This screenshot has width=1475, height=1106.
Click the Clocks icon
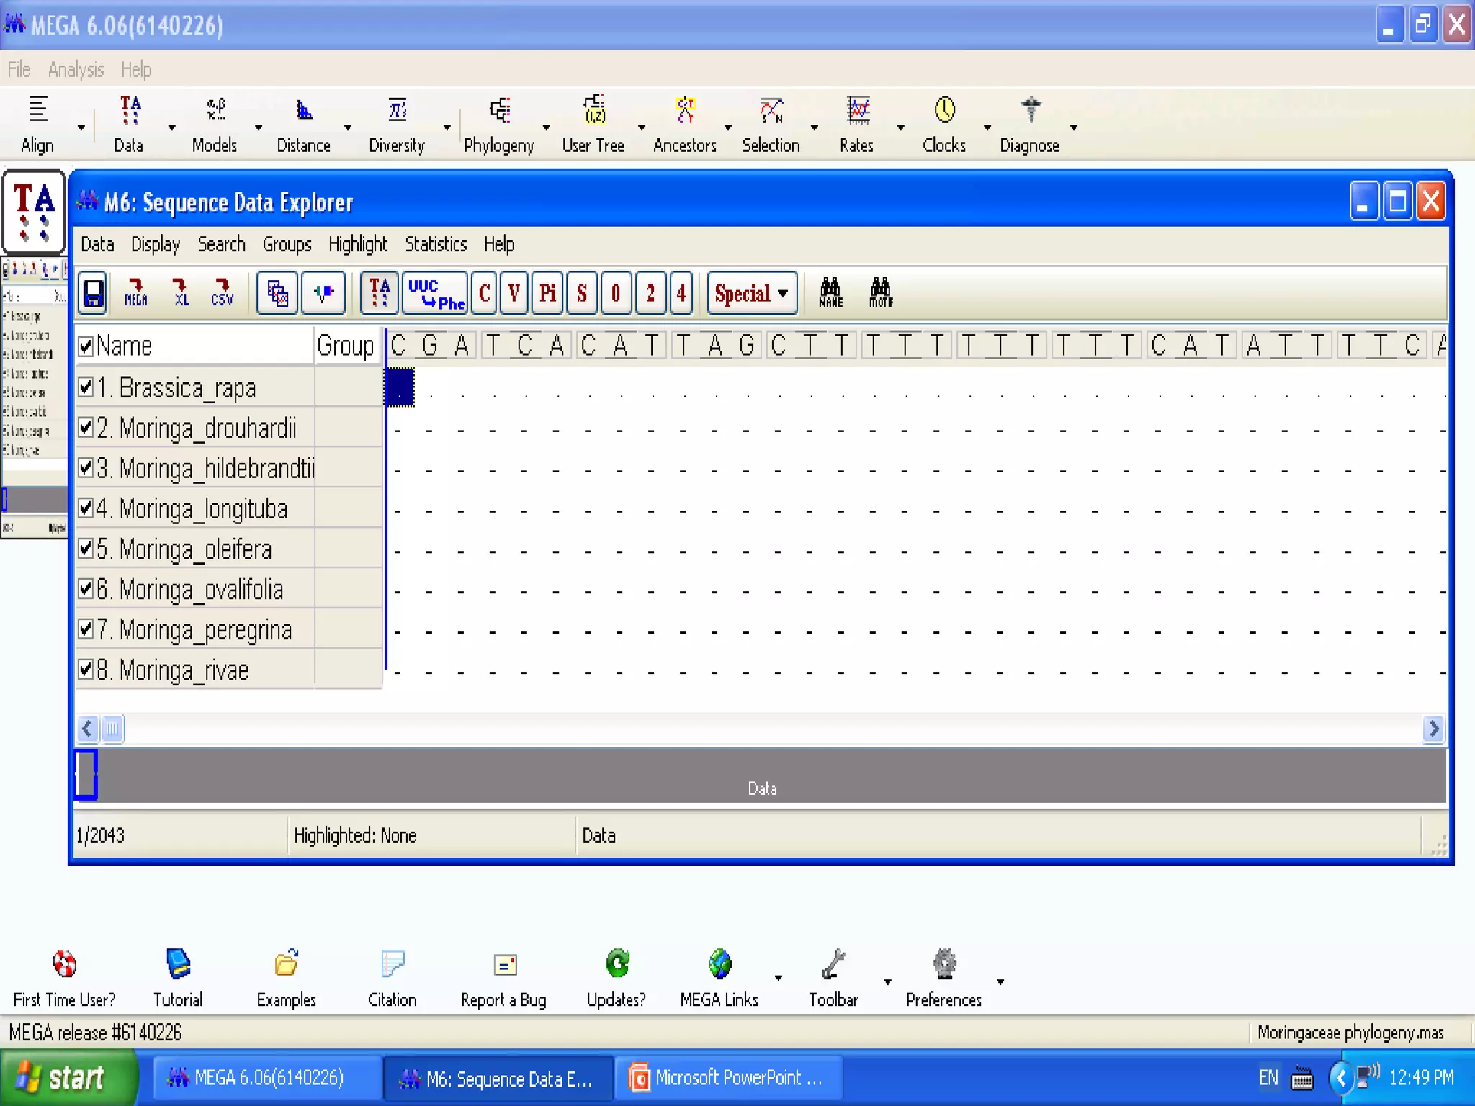point(944,110)
